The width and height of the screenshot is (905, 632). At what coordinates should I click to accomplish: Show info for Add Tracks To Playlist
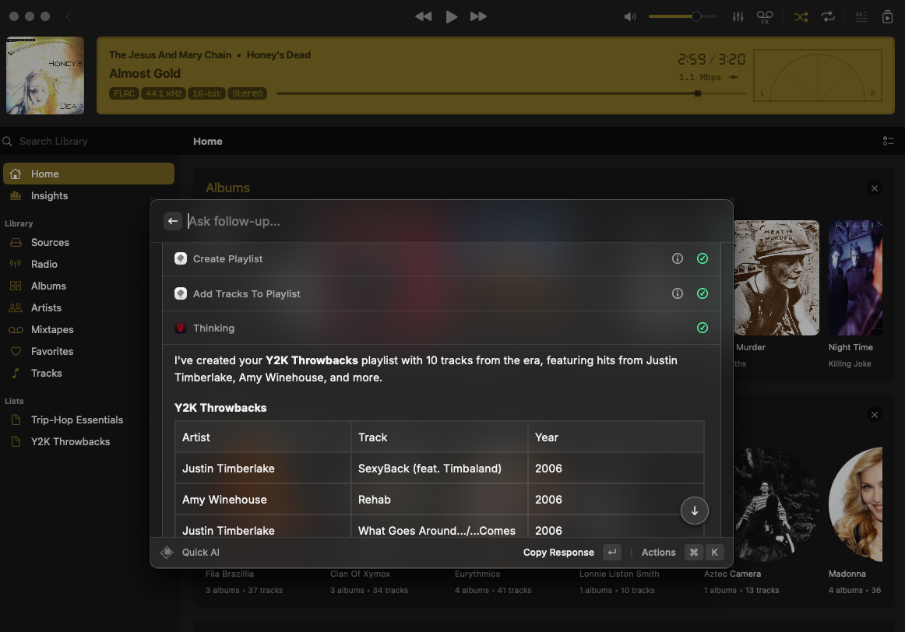(678, 293)
